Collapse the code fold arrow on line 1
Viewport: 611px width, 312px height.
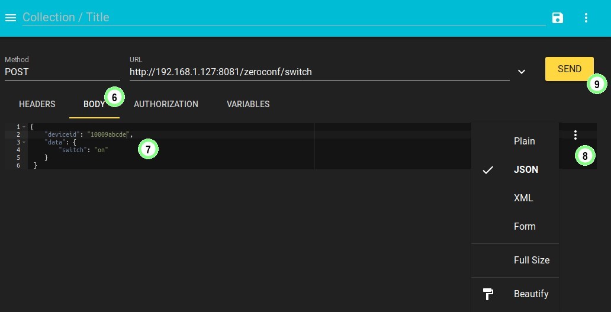pyautogui.click(x=24, y=127)
